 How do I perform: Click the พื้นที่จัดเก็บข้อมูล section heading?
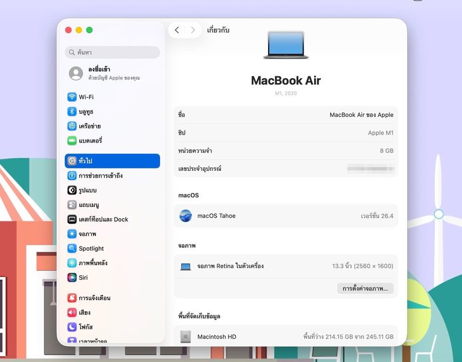199,316
